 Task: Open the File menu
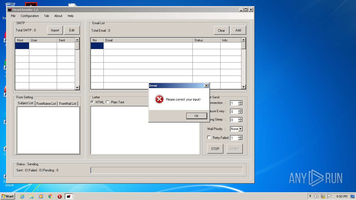point(13,16)
